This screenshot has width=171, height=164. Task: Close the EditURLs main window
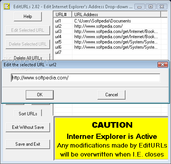pyautogui.click(x=162, y=7)
